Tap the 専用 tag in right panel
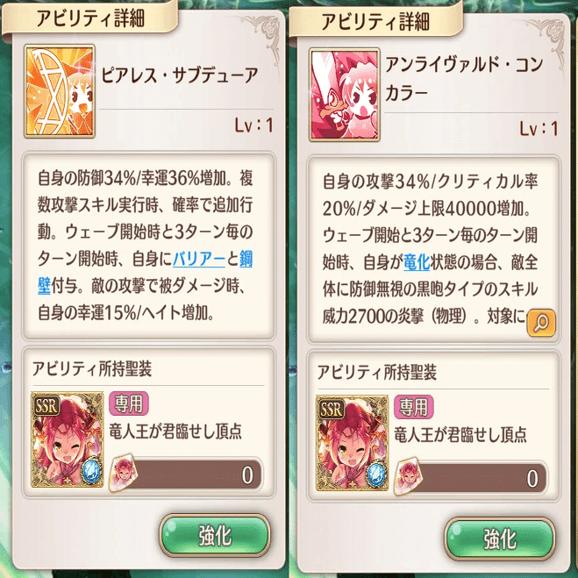The height and width of the screenshot is (578, 578). [414, 407]
